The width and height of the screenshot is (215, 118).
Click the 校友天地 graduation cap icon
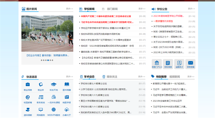click(53, 85)
